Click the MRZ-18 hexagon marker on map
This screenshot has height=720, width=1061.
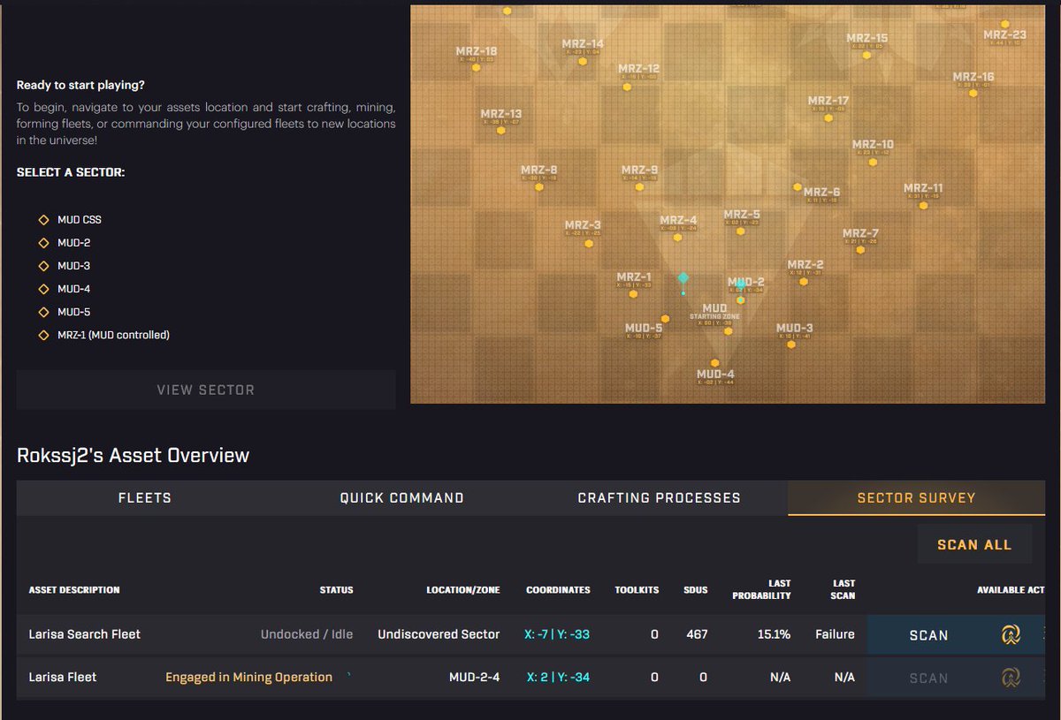[x=476, y=66]
